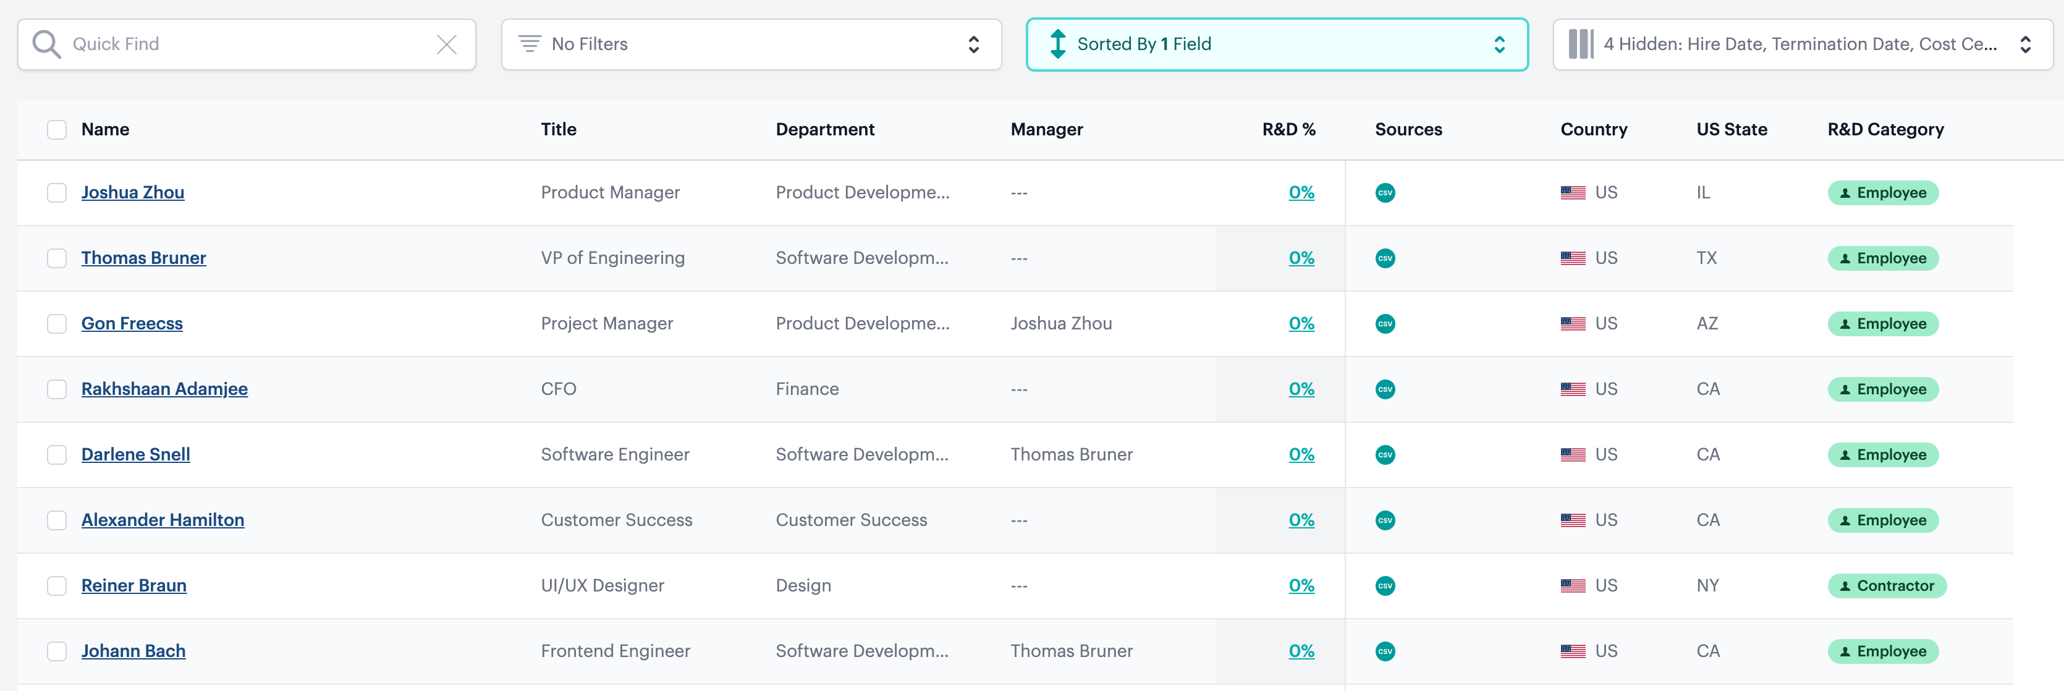Viewport: 2064px width, 691px height.
Task: Click the Employee badge for Johann Bach
Action: pyautogui.click(x=1882, y=651)
